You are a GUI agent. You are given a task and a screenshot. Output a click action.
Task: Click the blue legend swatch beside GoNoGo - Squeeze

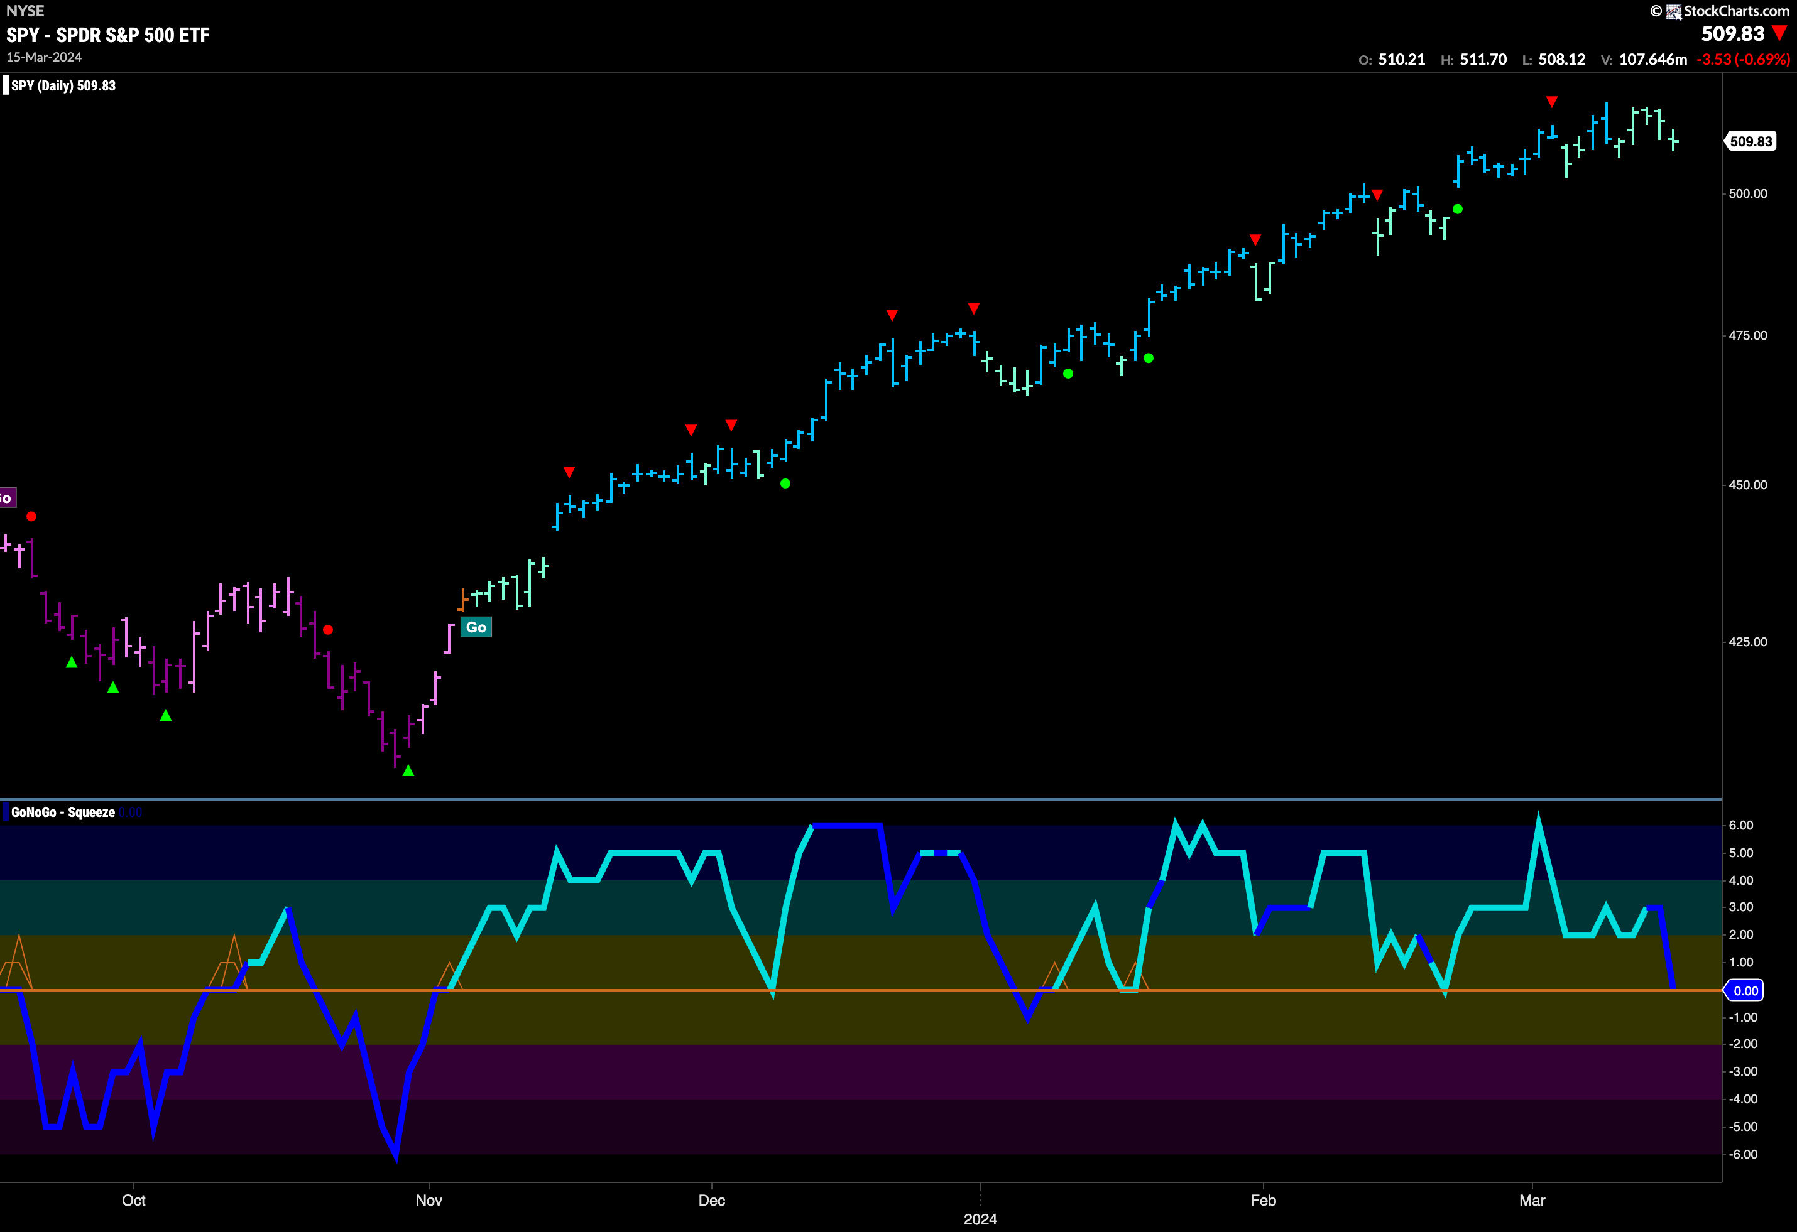coord(6,813)
